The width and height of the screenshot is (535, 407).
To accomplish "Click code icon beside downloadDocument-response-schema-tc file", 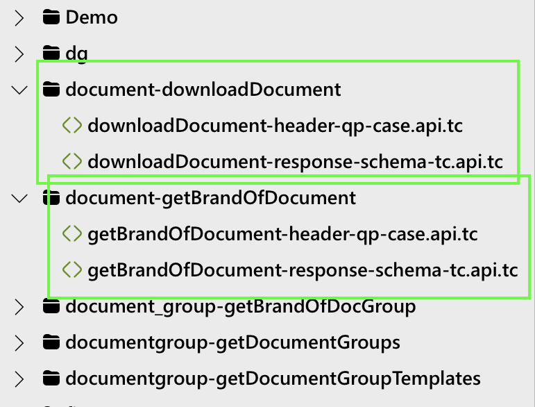I will pyautogui.click(x=72, y=162).
